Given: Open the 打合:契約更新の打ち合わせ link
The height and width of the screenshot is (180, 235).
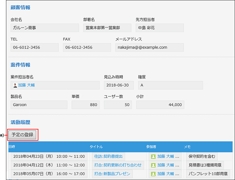Looking at the screenshot, I should pos(118,165).
